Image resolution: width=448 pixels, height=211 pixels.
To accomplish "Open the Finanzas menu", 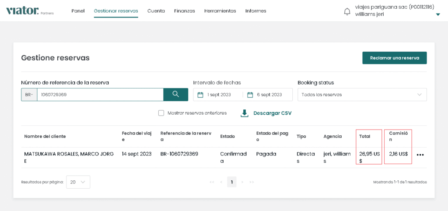I will (x=184, y=11).
